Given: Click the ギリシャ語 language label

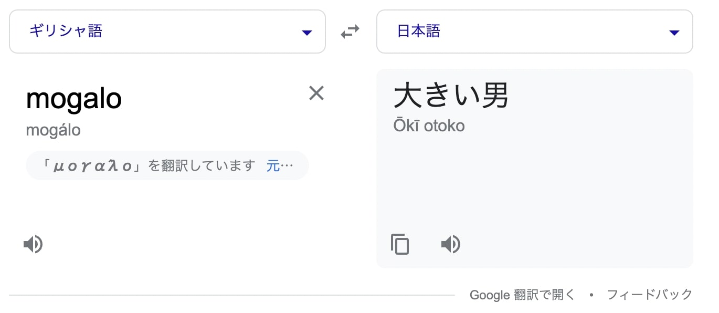Looking at the screenshot, I should [x=66, y=31].
